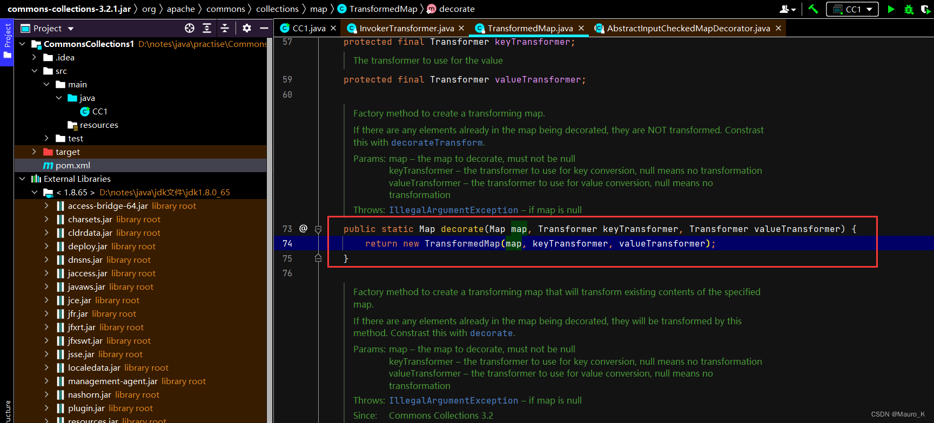Collapse the java source folder
This screenshot has width=934, height=423.
(59, 98)
